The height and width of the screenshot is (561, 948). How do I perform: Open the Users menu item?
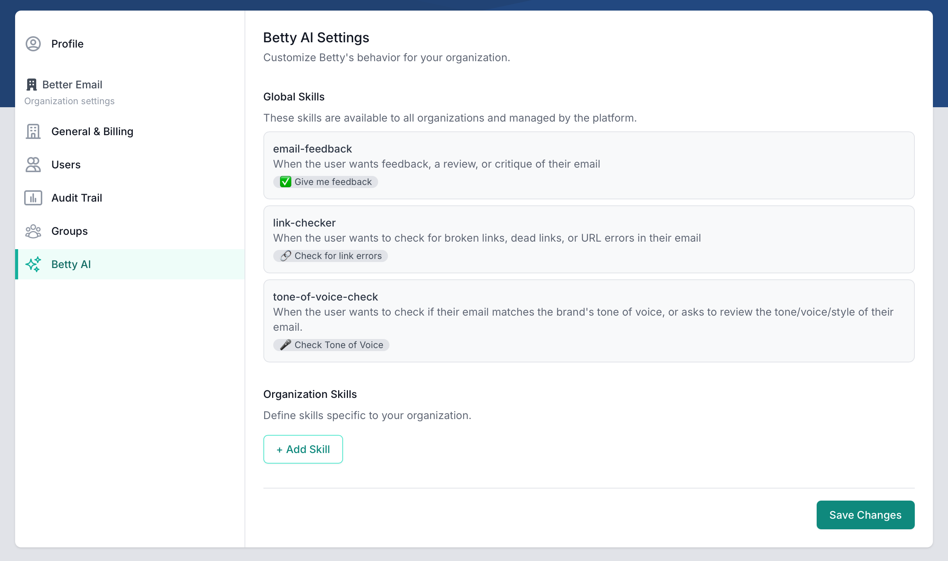click(66, 165)
